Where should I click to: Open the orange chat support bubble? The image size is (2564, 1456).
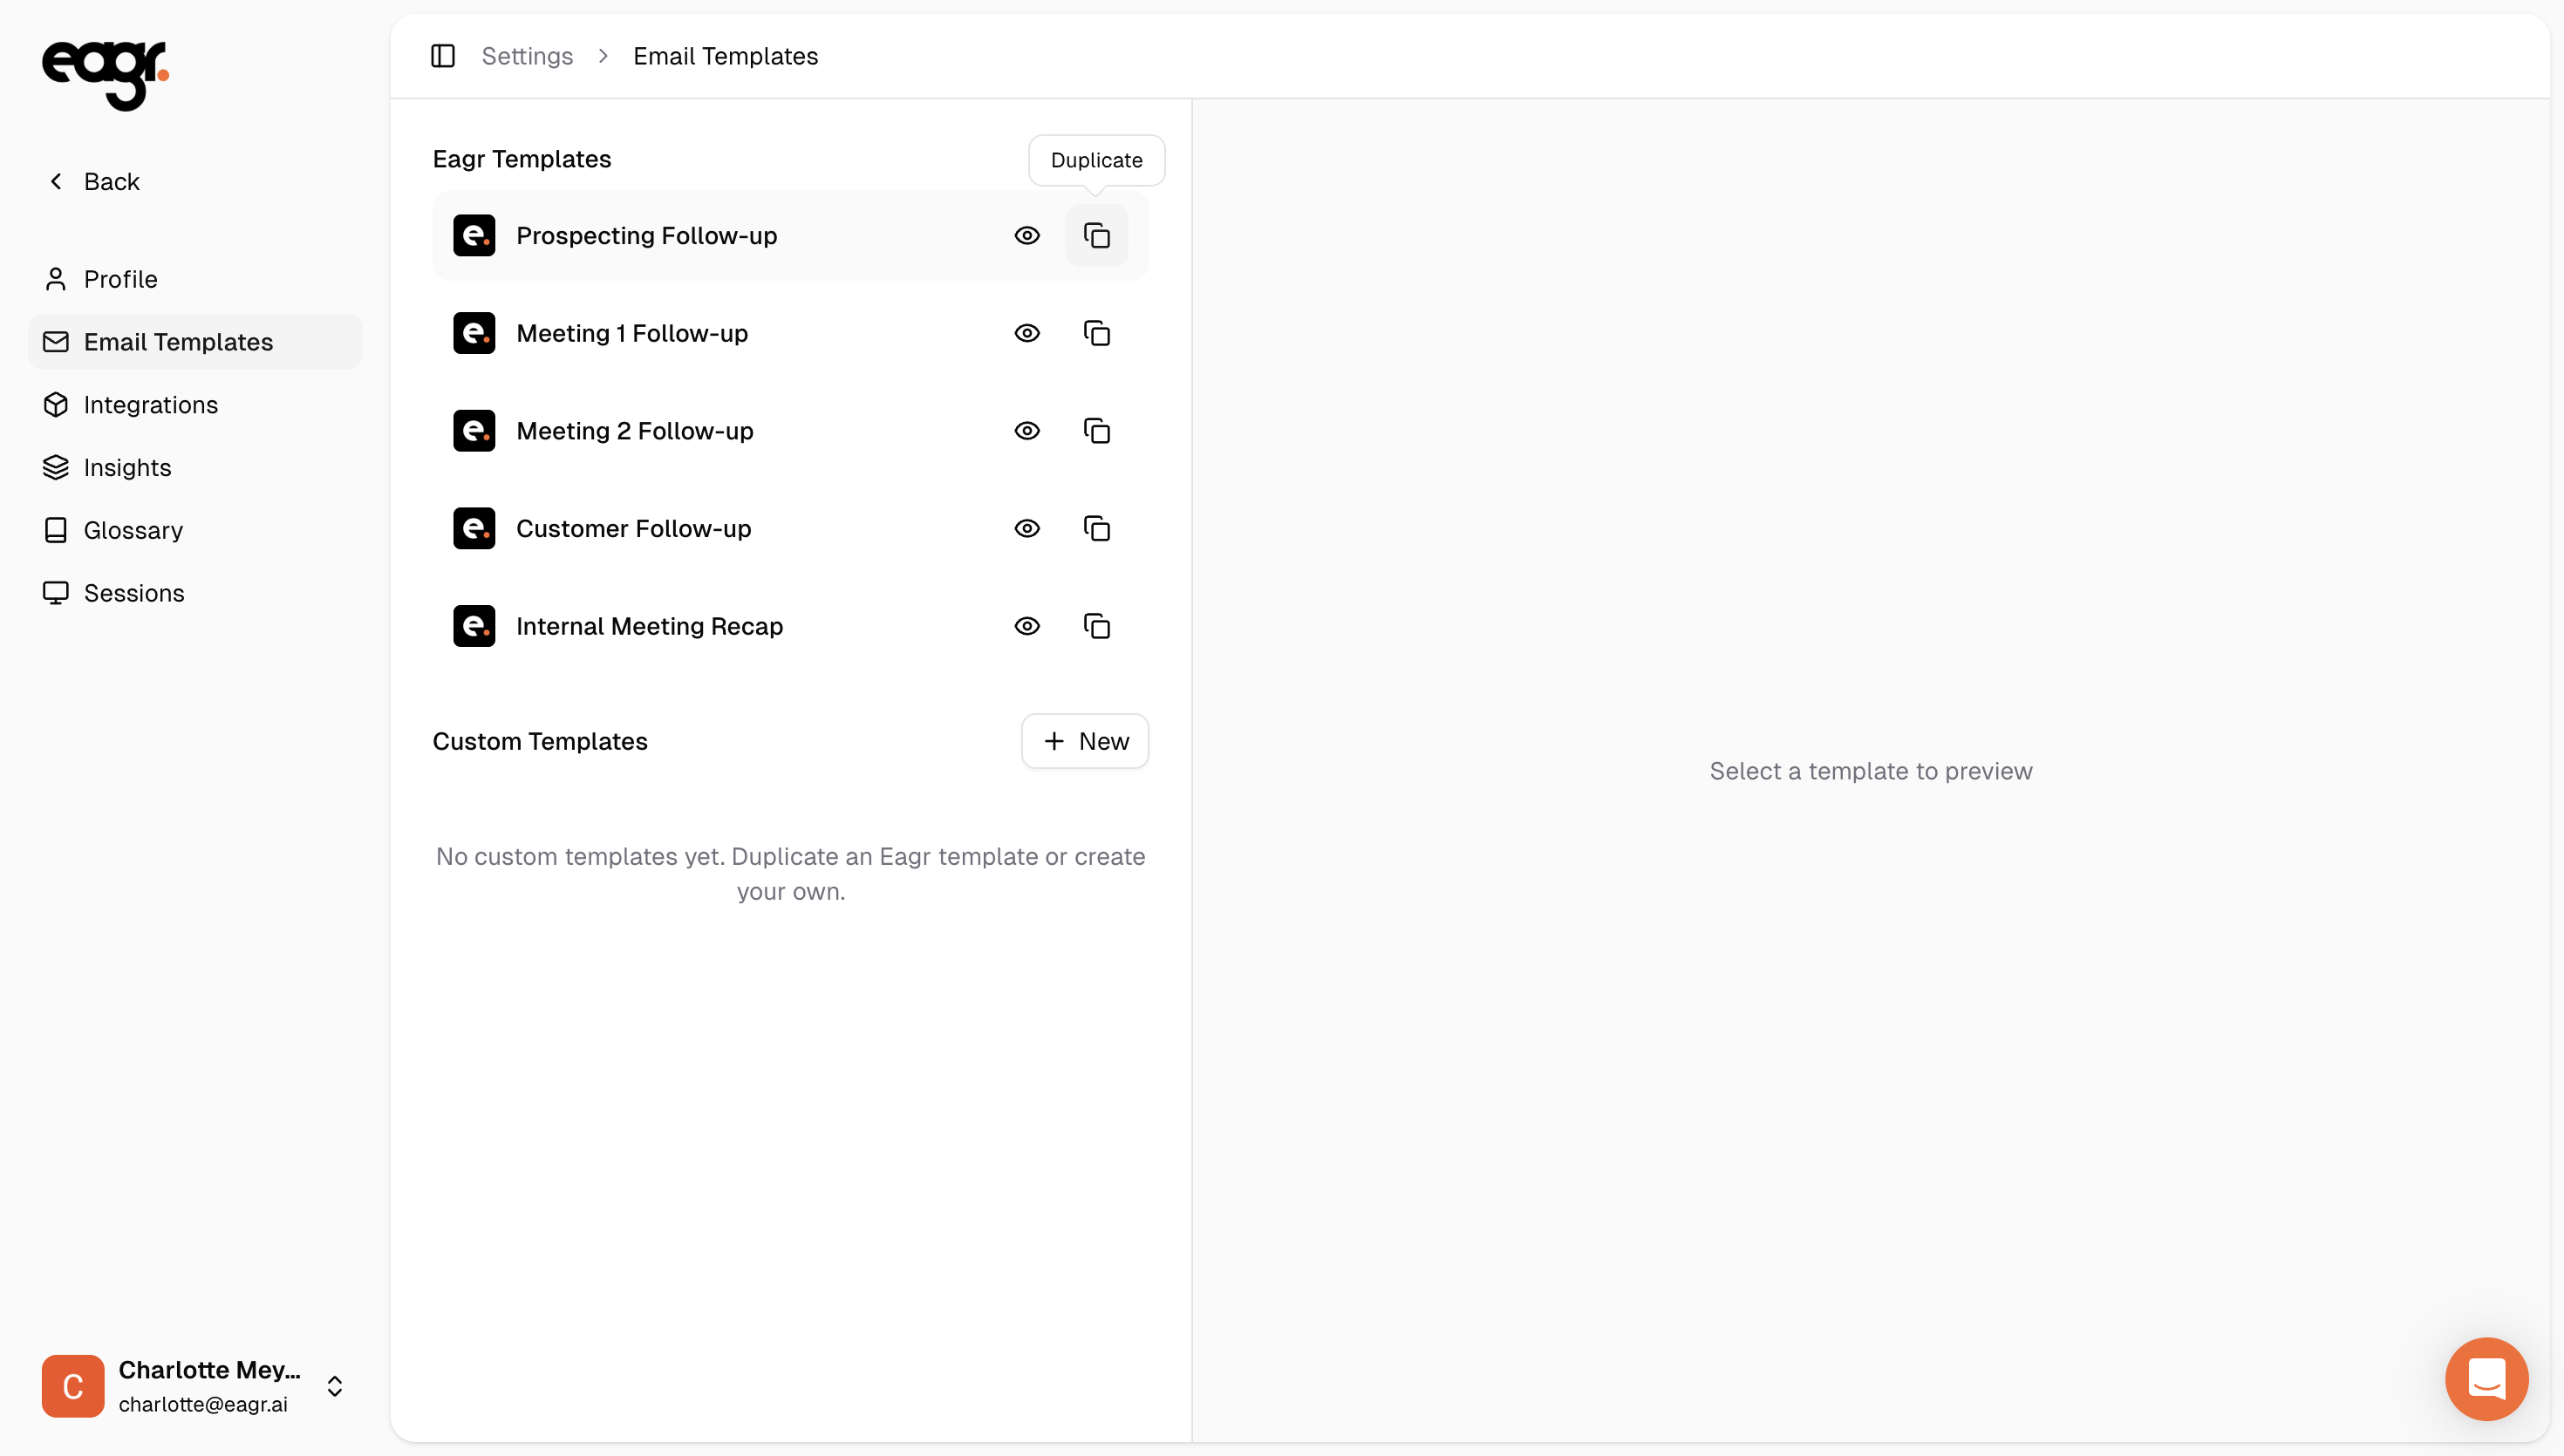coord(2486,1379)
